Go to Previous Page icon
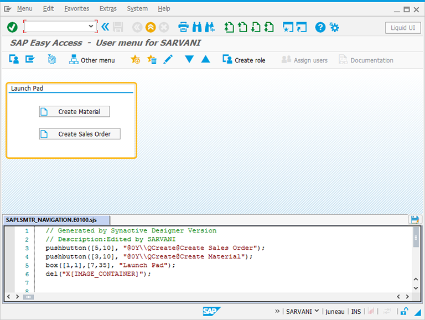 click(x=242, y=27)
